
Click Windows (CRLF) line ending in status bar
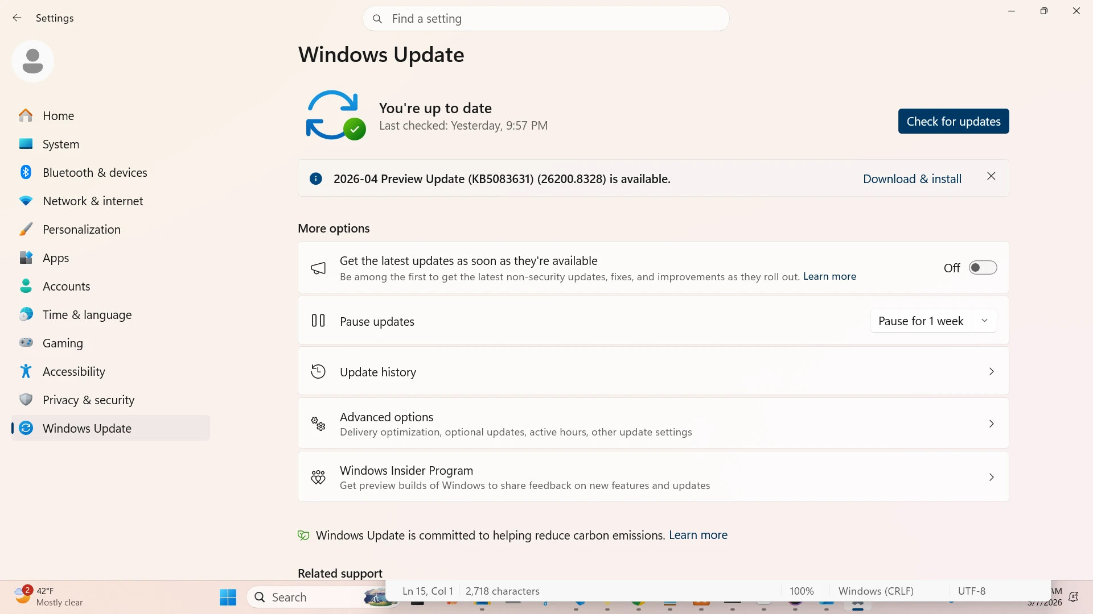click(x=876, y=591)
